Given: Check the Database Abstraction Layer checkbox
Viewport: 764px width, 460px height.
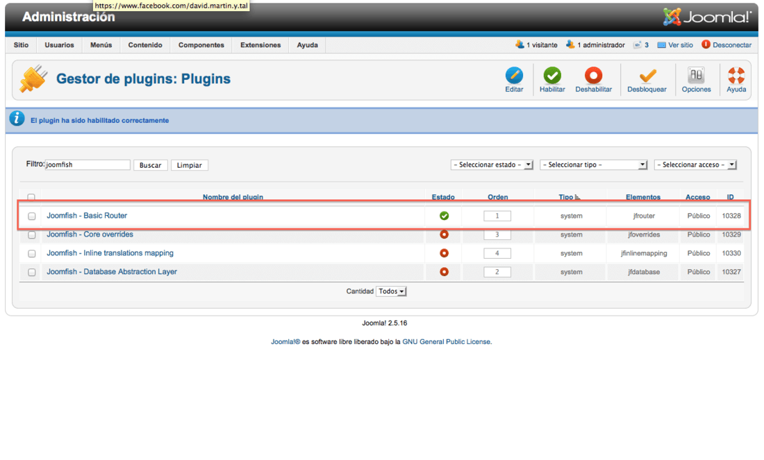Looking at the screenshot, I should pos(32,272).
